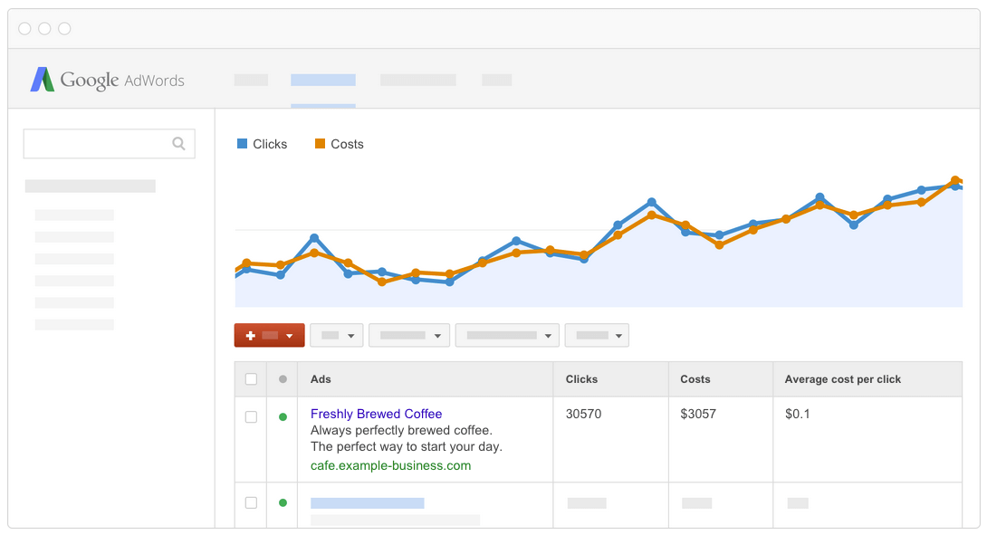
Task: Open the red add button dropdown arrow
Action: tap(290, 336)
